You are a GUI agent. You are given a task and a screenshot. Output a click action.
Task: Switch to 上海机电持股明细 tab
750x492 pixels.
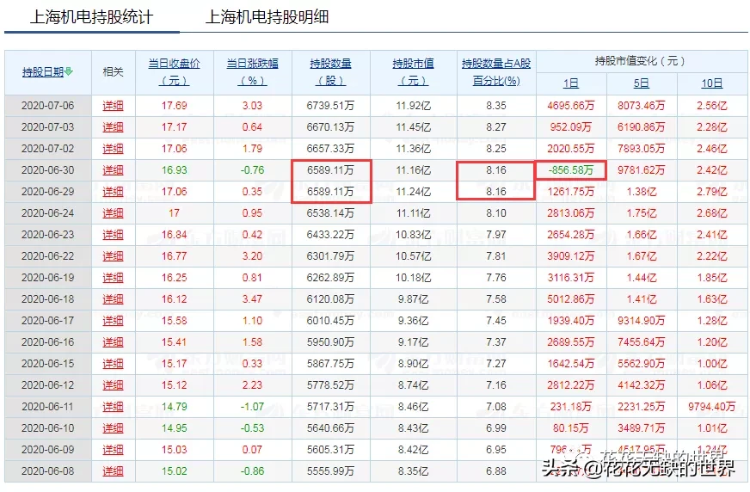coord(267,17)
